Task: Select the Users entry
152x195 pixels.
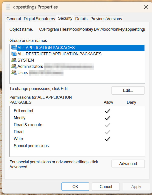Action: click(77, 73)
